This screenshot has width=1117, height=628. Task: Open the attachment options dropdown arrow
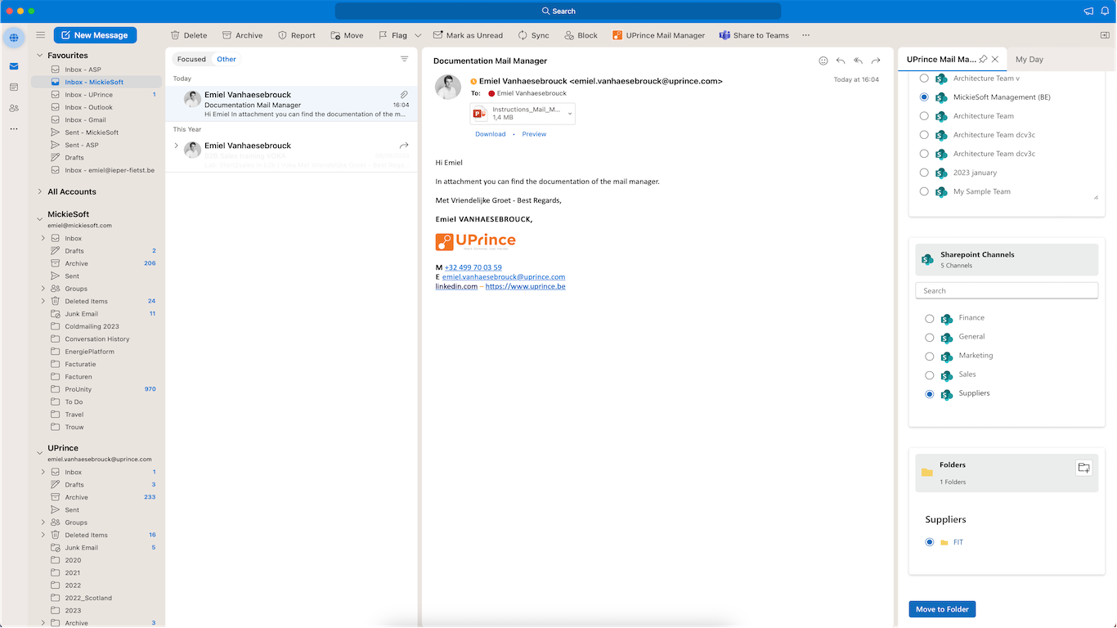pos(570,114)
